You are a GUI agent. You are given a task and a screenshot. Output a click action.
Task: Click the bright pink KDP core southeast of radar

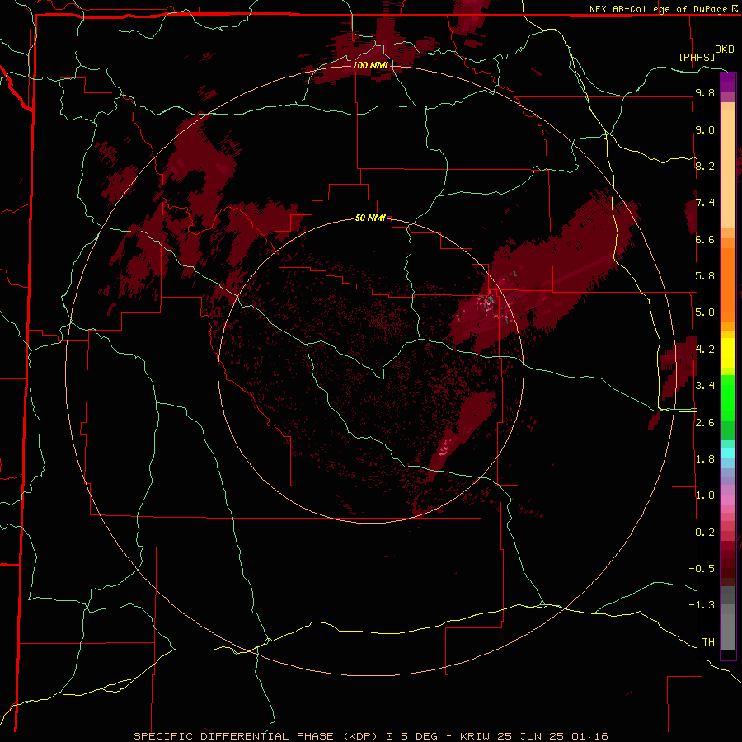[x=445, y=447]
